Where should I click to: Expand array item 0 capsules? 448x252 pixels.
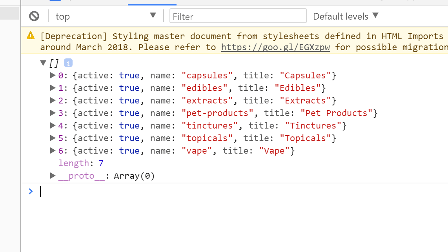click(53, 75)
